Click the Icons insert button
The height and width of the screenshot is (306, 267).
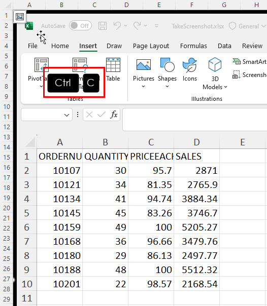(x=189, y=65)
